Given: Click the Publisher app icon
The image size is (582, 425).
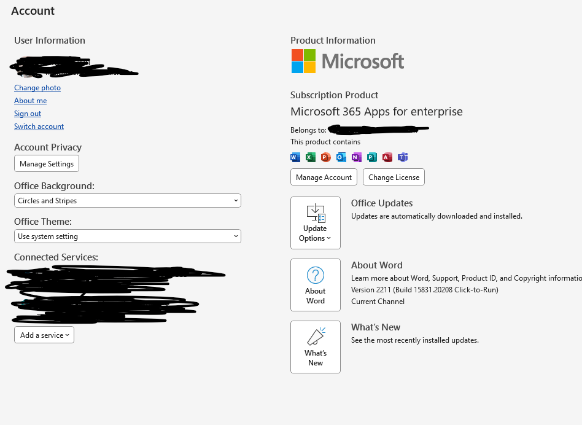Looking at the screenshot, I should point(371,157).
